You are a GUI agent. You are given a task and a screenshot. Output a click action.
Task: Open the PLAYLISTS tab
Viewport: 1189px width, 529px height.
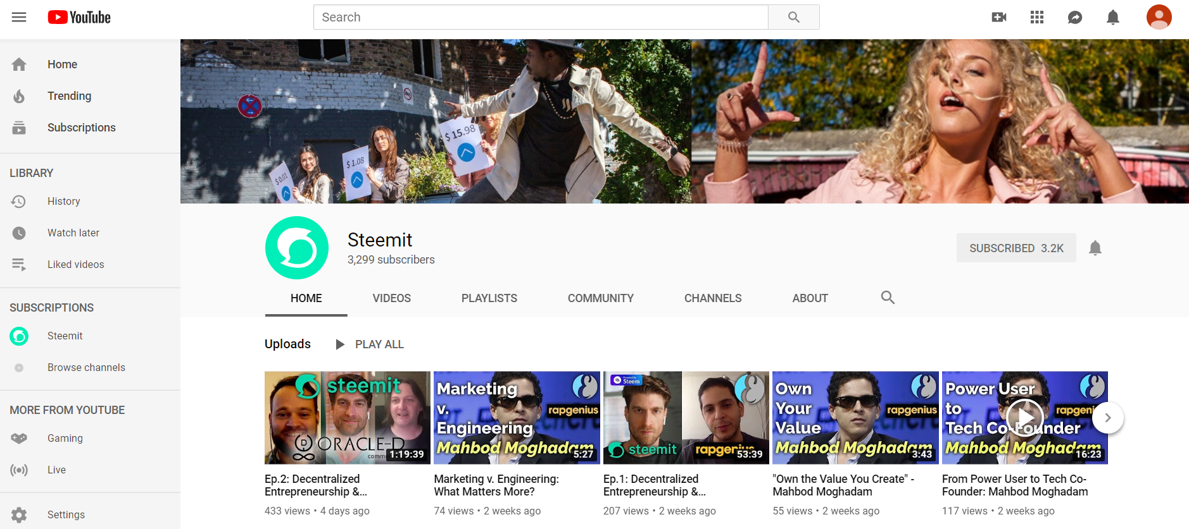489,298
